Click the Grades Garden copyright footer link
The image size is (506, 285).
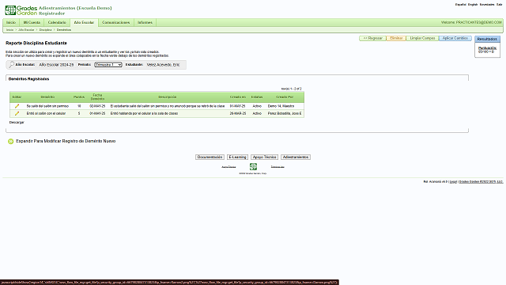click(481, 181)
